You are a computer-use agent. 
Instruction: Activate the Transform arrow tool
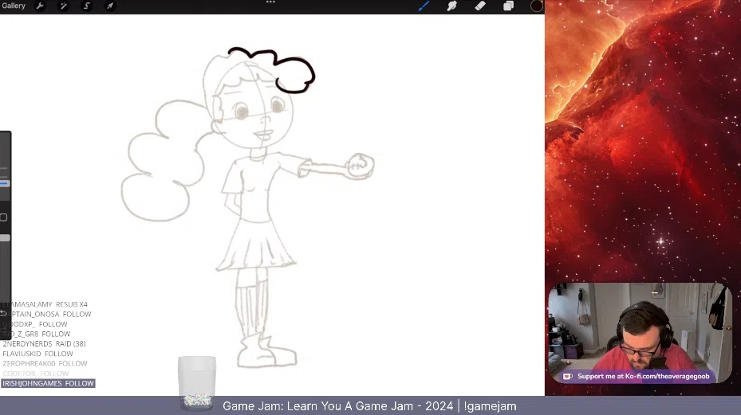tap(110, 6)
